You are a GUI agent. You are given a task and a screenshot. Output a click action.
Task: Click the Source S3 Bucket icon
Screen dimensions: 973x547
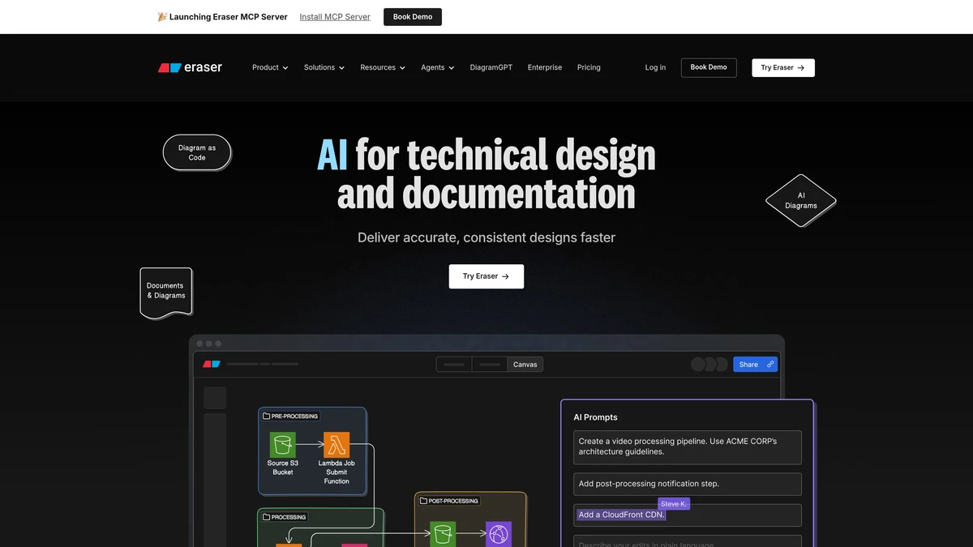(282, 445)
